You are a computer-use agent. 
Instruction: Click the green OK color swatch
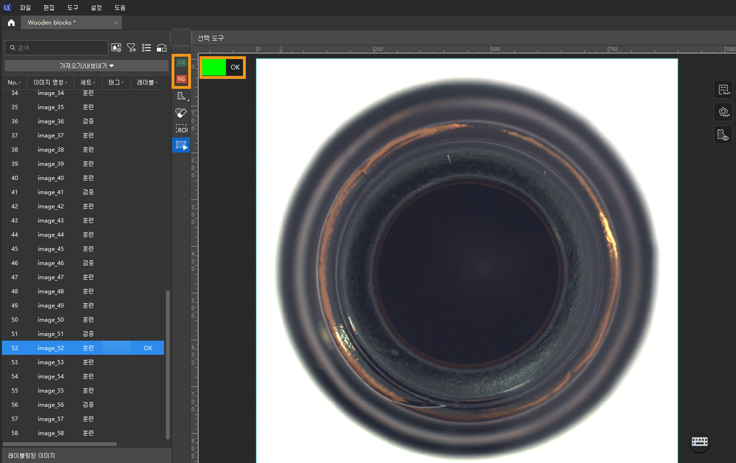214,67
